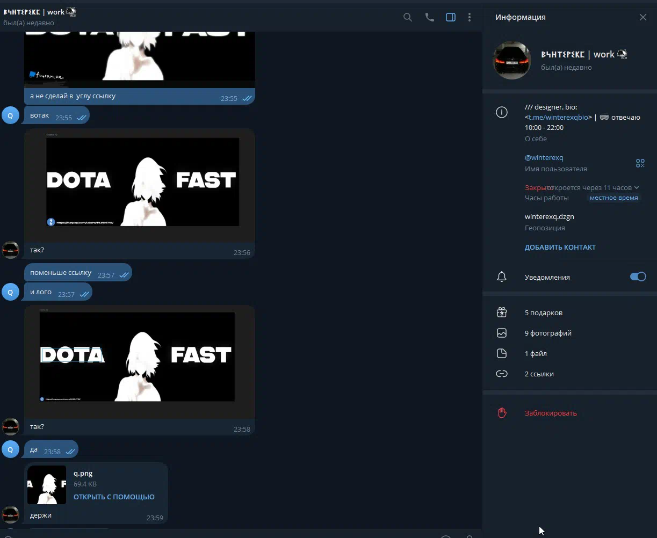This screenshot has width=657, height=538.
Task: Start a voice call from chat header
Action: [429, 17]
